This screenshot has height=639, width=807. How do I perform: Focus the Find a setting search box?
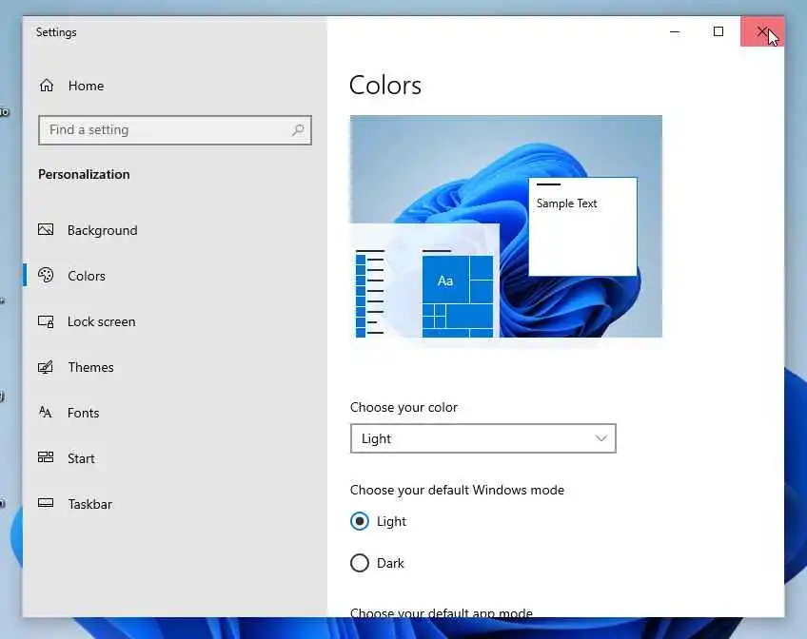click(175, 130)
